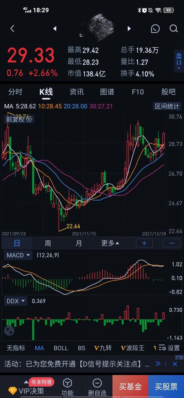This screenshot has height=398, width=184.
Task: Switch to the 分时 tab
Action: tap(15, 92)
